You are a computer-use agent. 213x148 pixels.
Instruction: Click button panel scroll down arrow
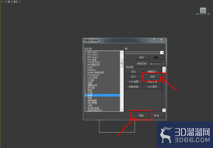pyautogui.click(x=164, y=110)
